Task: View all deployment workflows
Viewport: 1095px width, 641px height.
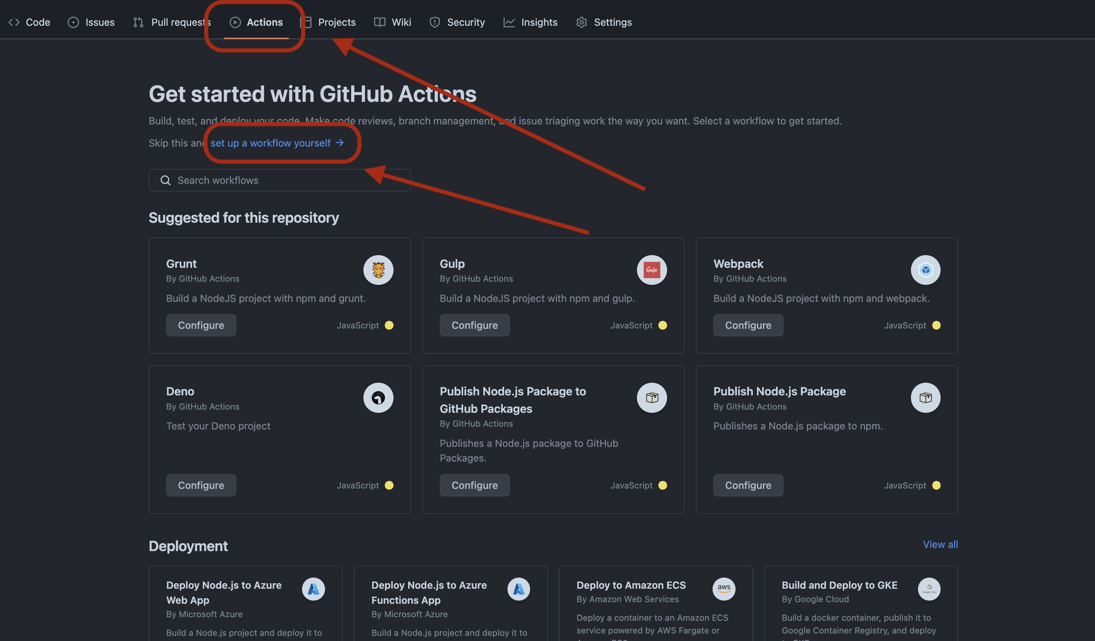Action: click(x=940, y=544)
